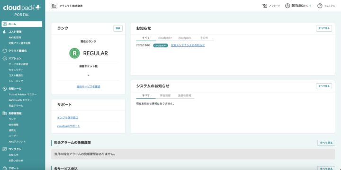
Task: Click the コンタクト chat icon
Action: tap(5, 149)
